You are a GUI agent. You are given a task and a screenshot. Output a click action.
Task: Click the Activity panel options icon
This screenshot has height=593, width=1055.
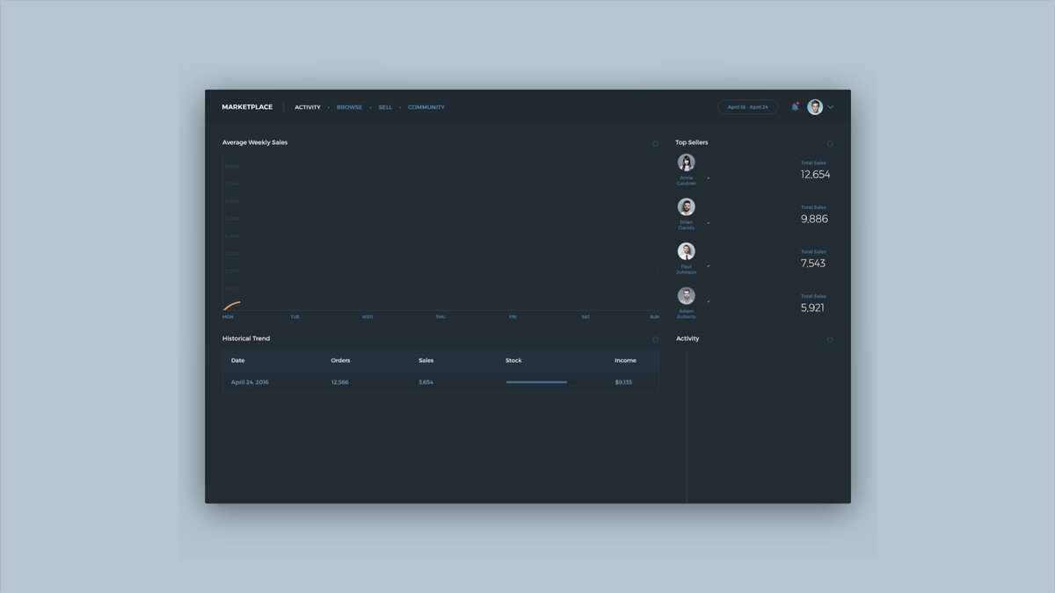coord(830,339)
